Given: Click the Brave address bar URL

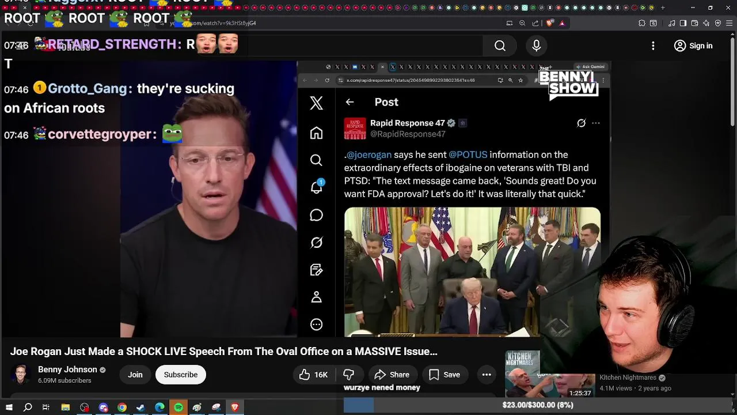Looking at the screenshot, I should click(x=213, y=23).
